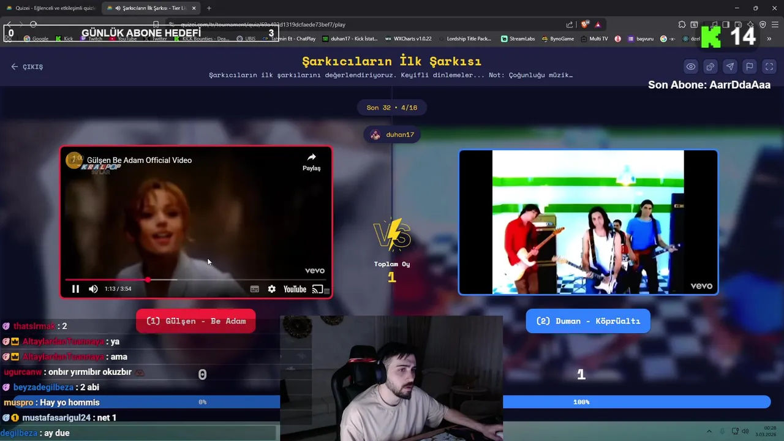
Task: Click the quiz title Şarkıcıların İlk Şarkısı
Action: 392,61
